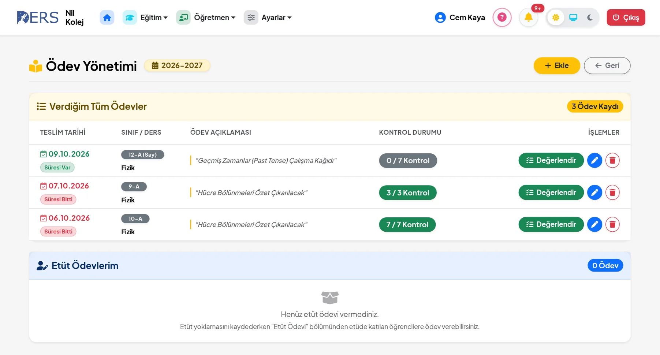
Task: Switch to light theme sun toggle
Action: [556, 18]
